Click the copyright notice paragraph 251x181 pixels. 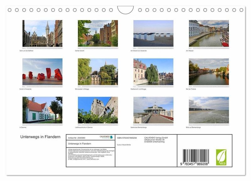[91, 154]
